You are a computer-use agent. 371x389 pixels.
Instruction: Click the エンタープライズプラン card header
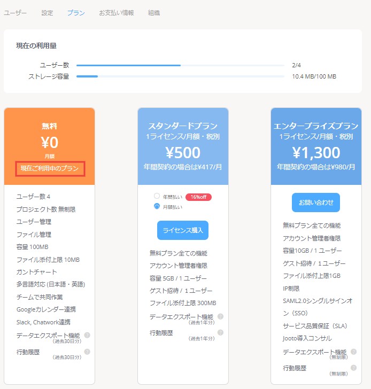[315, 146]
